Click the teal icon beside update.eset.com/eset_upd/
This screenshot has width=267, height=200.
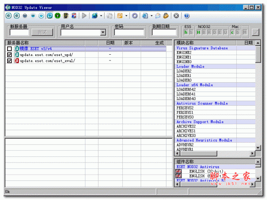(x=16, y=55)
